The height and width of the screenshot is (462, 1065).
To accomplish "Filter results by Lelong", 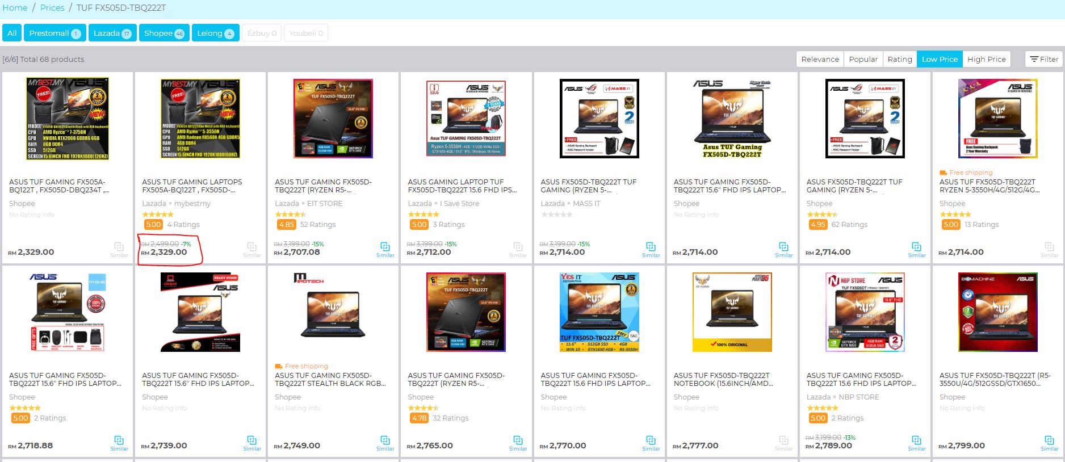I will pos(216,33).
